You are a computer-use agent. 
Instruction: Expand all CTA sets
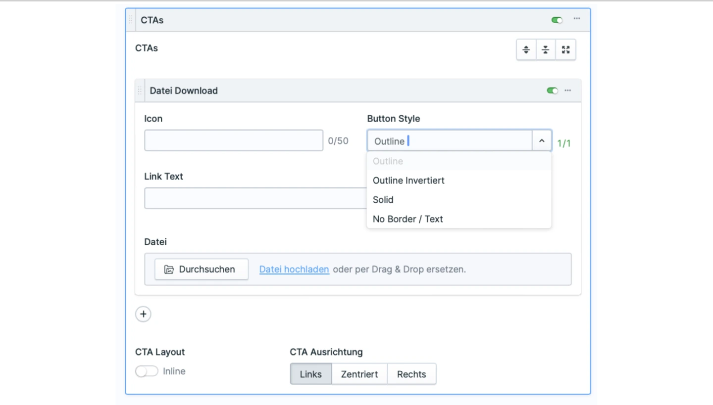click(x=526, y=50)
